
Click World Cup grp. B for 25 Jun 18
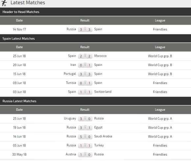pos(160,56)
